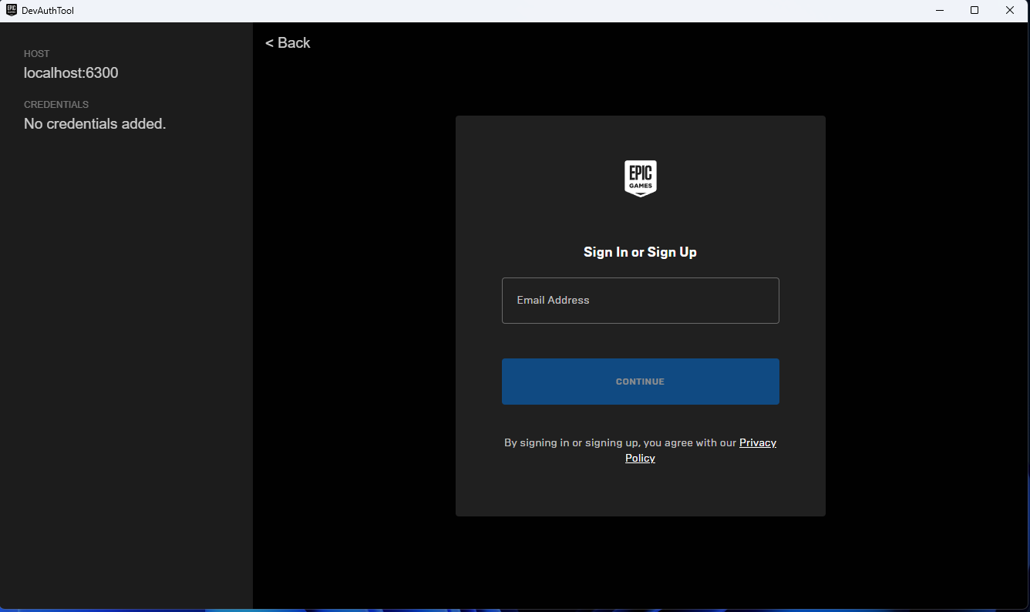Close the DevAuthTool window

coord(1010,11)
